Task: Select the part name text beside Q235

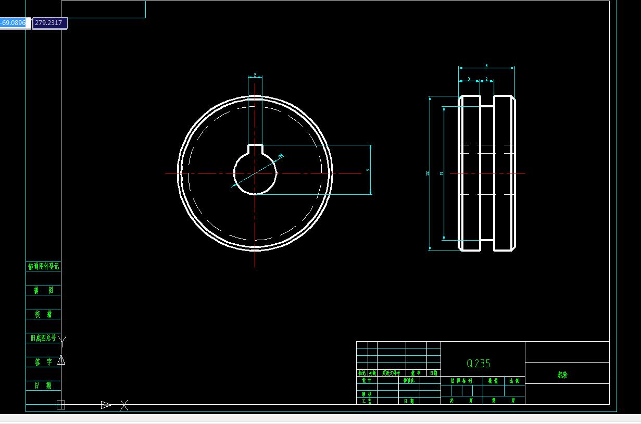Action: click(x=562, y=375)
